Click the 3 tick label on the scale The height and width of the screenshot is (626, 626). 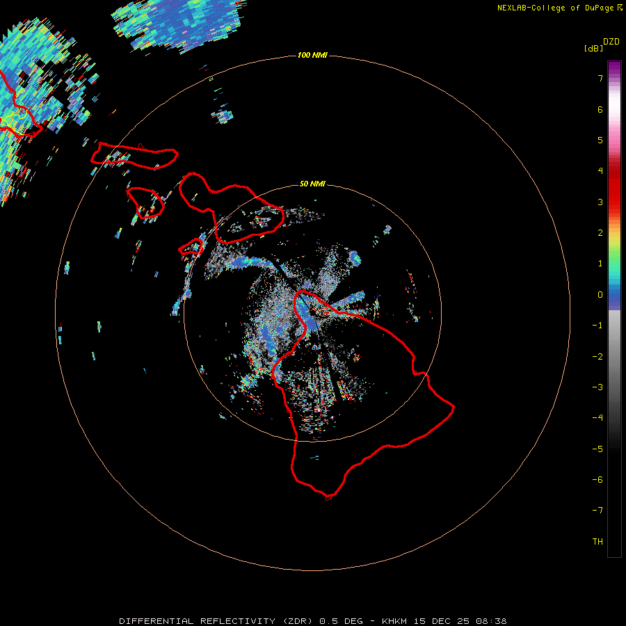click(600, 202)
